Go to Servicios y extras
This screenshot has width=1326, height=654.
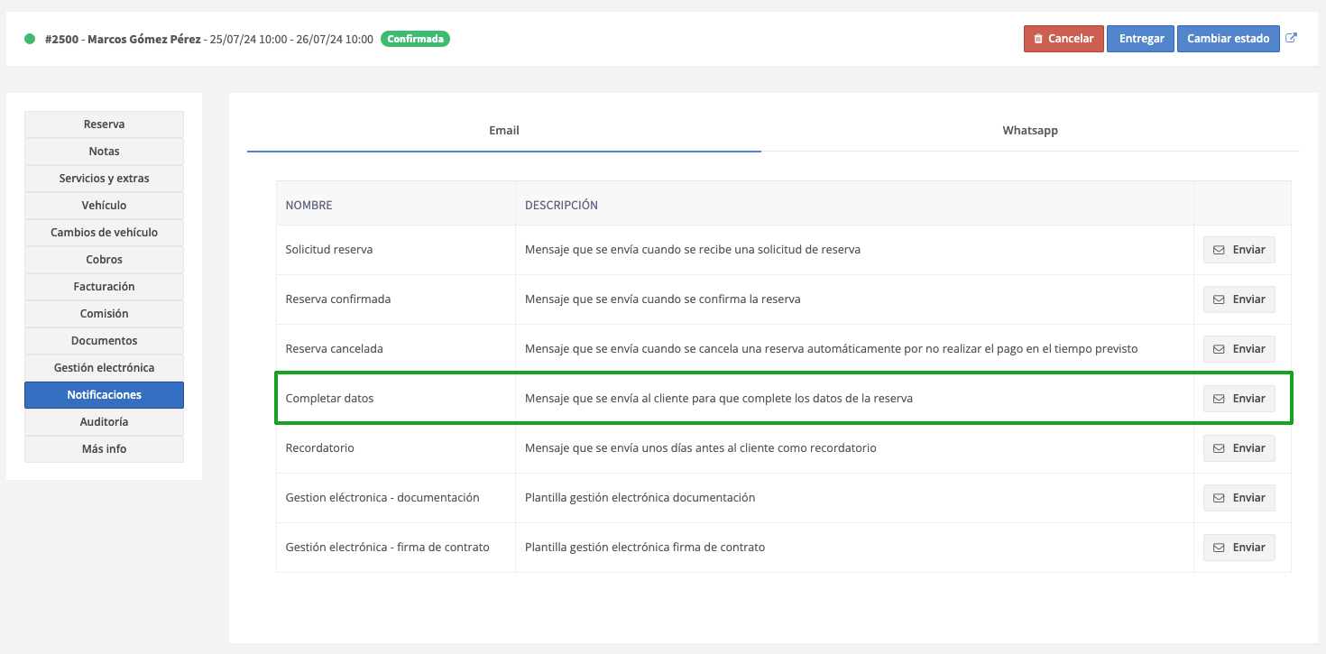pyautogui.click(x=104, y=179)
